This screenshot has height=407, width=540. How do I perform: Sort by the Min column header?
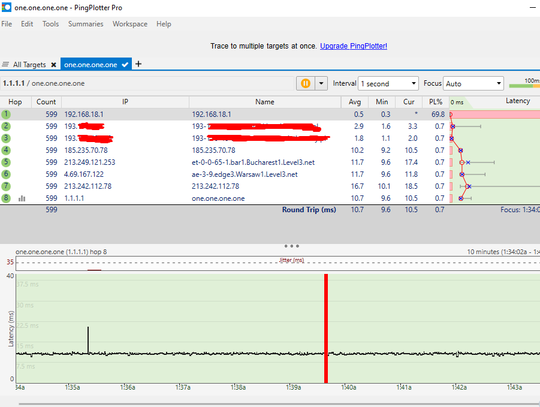coord(382,102)
